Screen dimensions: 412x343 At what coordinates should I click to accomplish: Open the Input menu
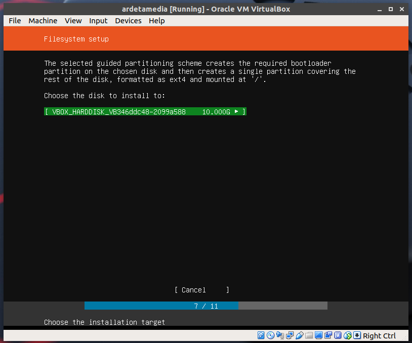coord(98,21)
